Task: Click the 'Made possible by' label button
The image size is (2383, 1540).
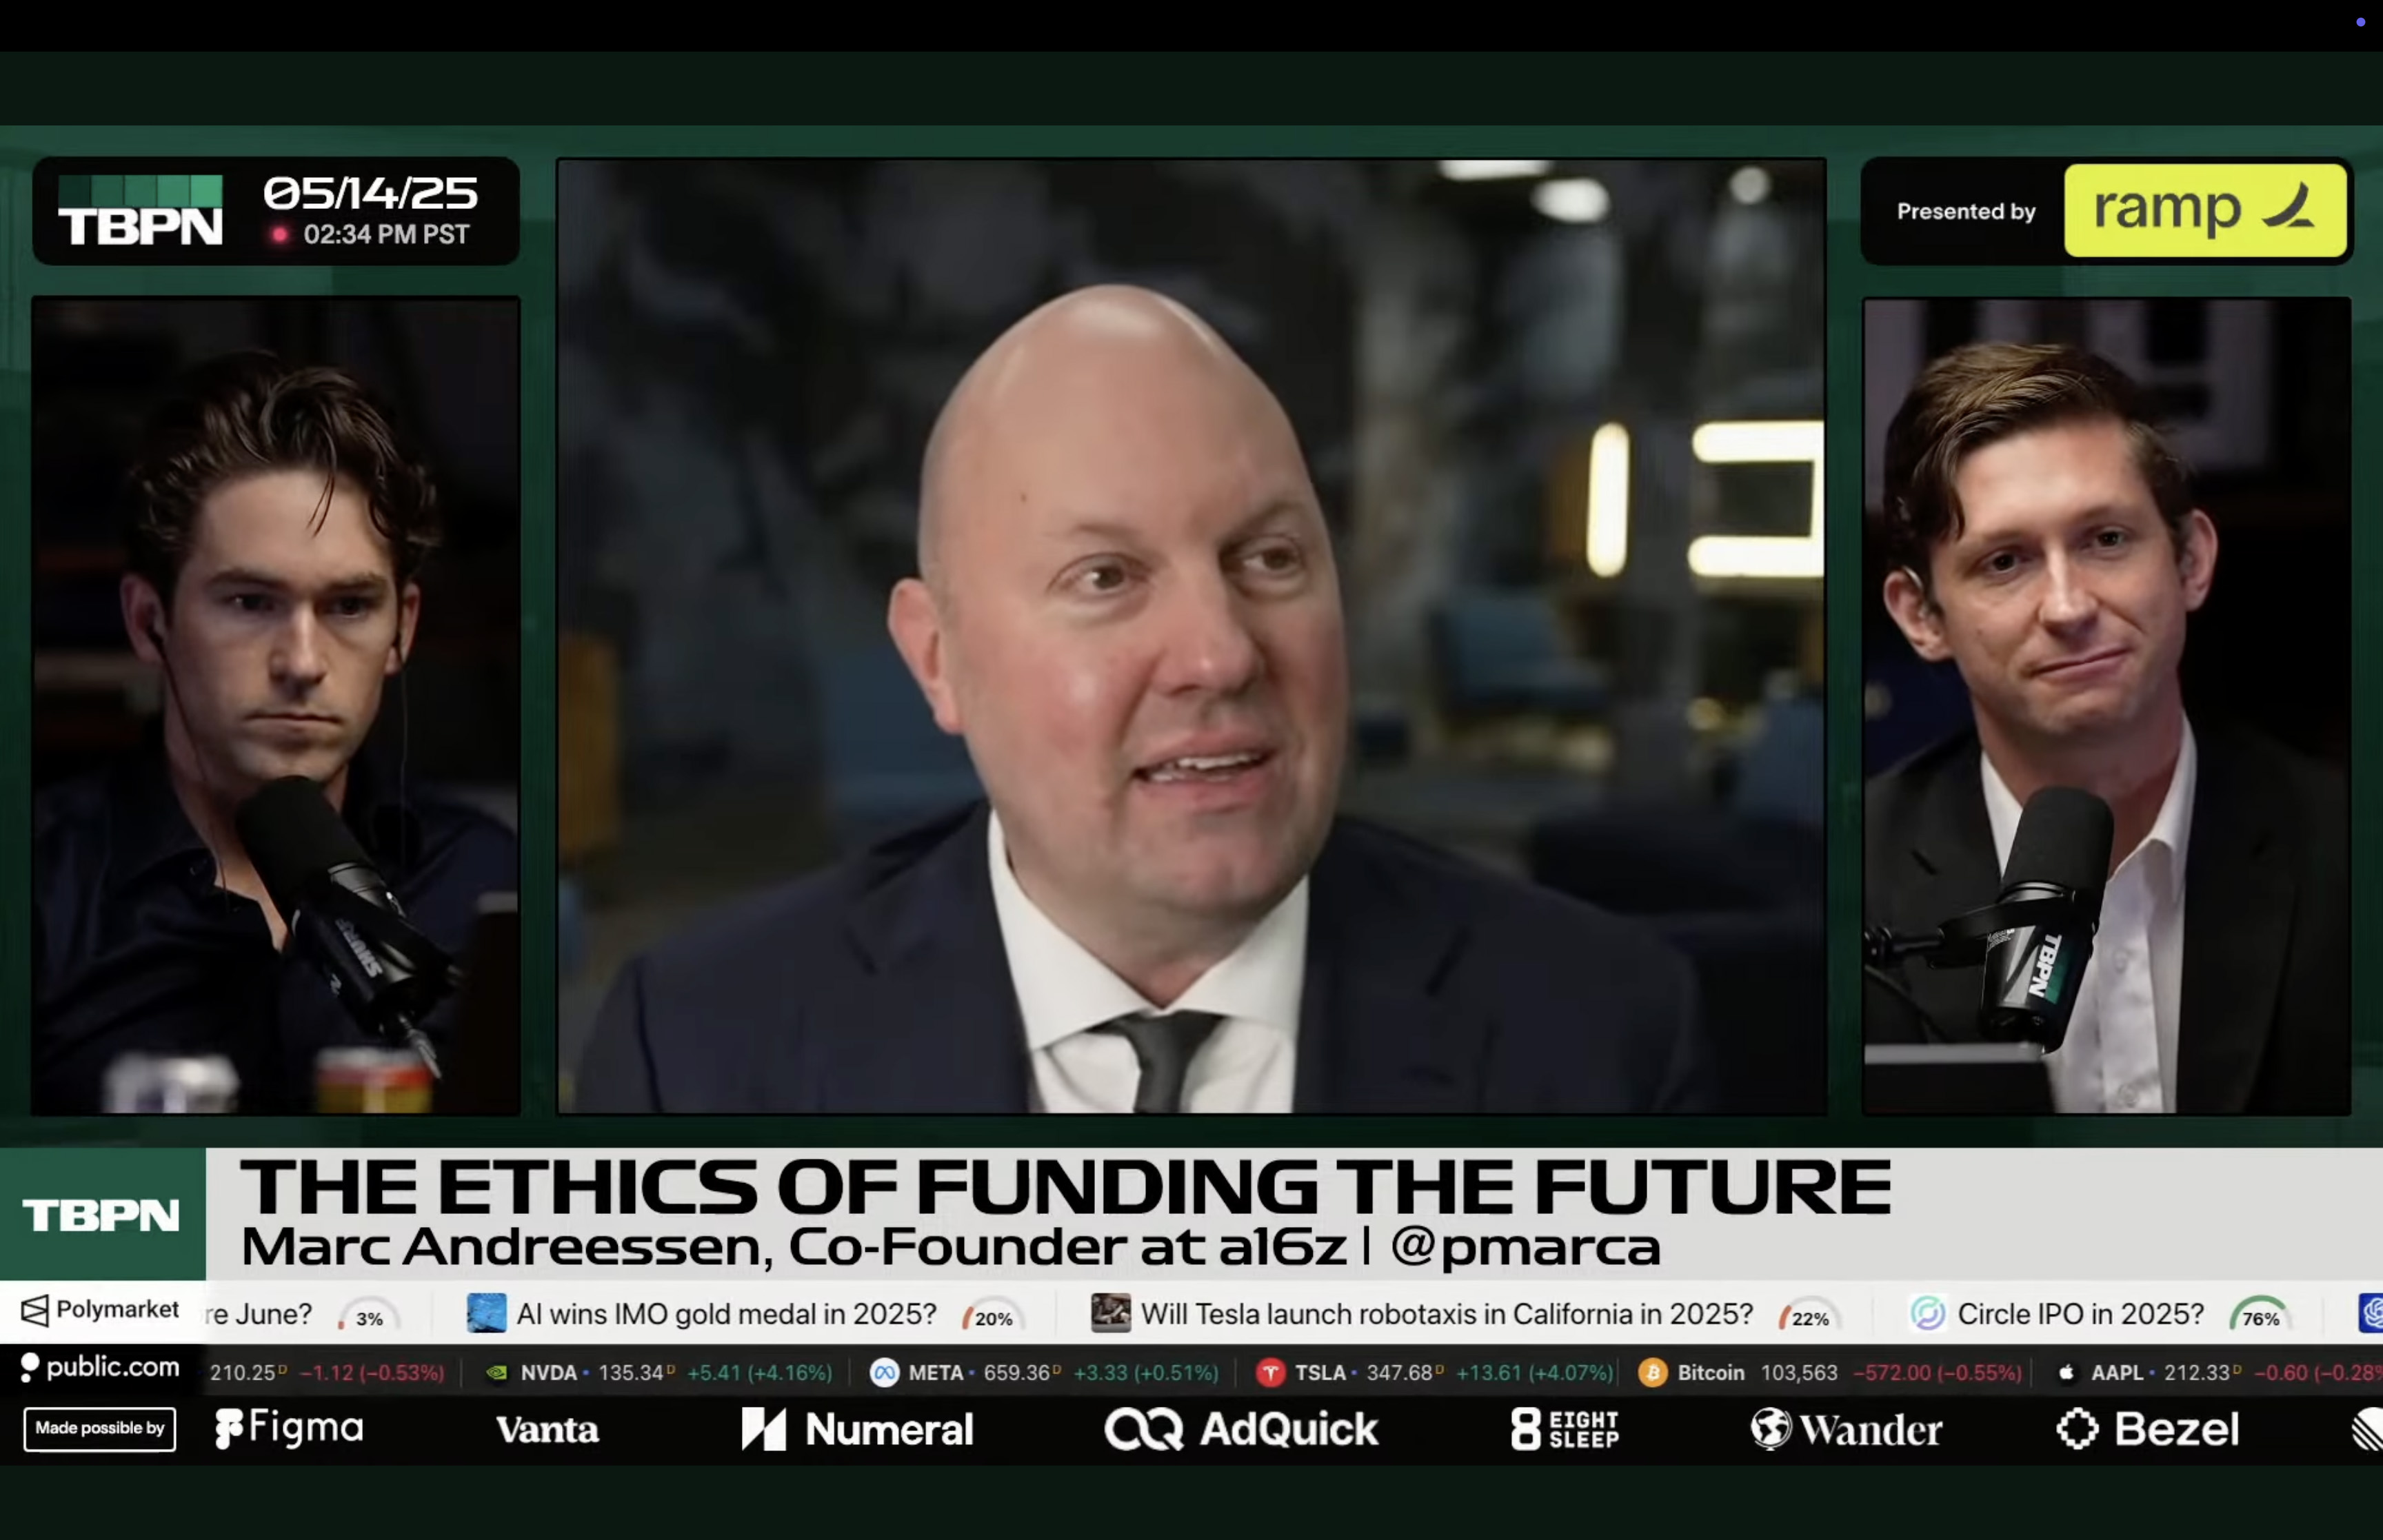Action: [x=100, y=1428]
